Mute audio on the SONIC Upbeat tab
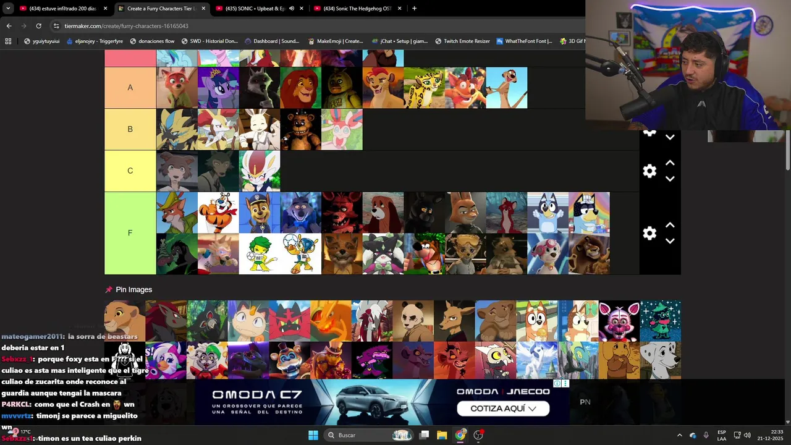The image size is (791, 445). click(x=292, y=9)
